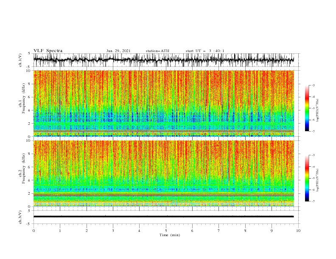Click inside the ch.2 spectrogram panel
Image resolution: width=336 pixels, height=259 pixels.
[x=163, y=174]
